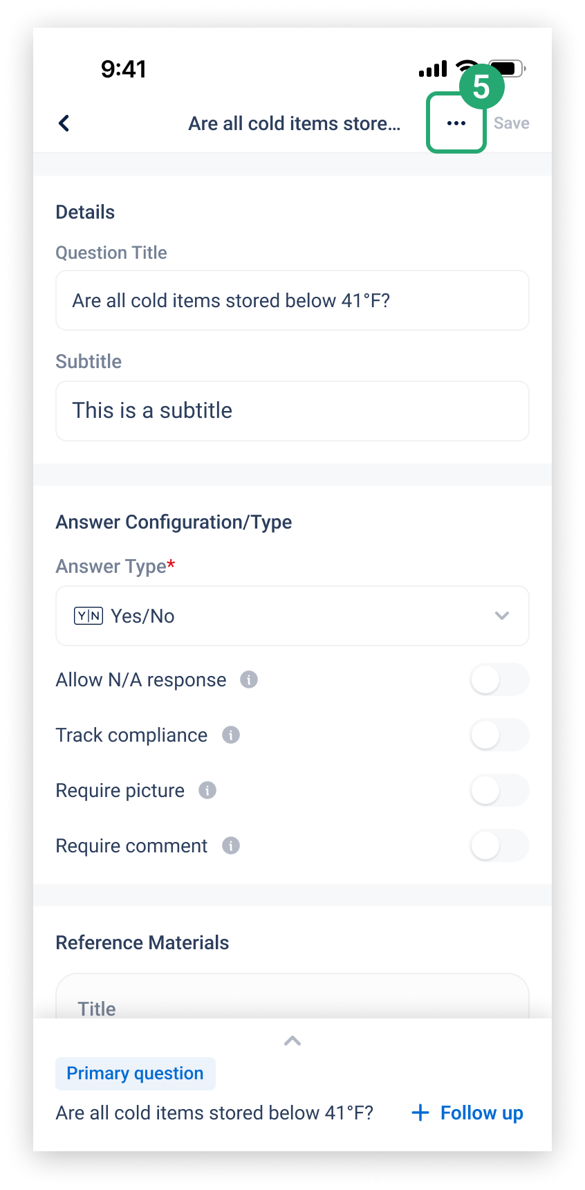The image size is (585, 1190).
Task: Click info icon next to Allow N/A response
Action: coord(249,679)
